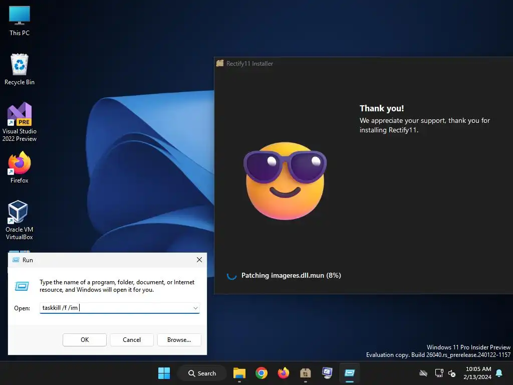Open the network status tray icon
The height and width of the screenshot is (385, 513).
(x=439, y=373)
